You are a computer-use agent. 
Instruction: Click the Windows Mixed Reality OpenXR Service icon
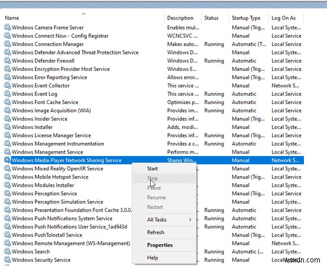coord(7,168)
